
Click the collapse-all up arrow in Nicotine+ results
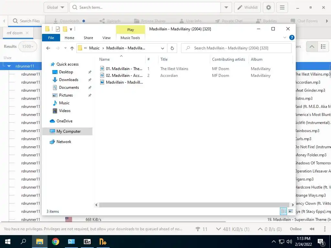tap(312, 46)
